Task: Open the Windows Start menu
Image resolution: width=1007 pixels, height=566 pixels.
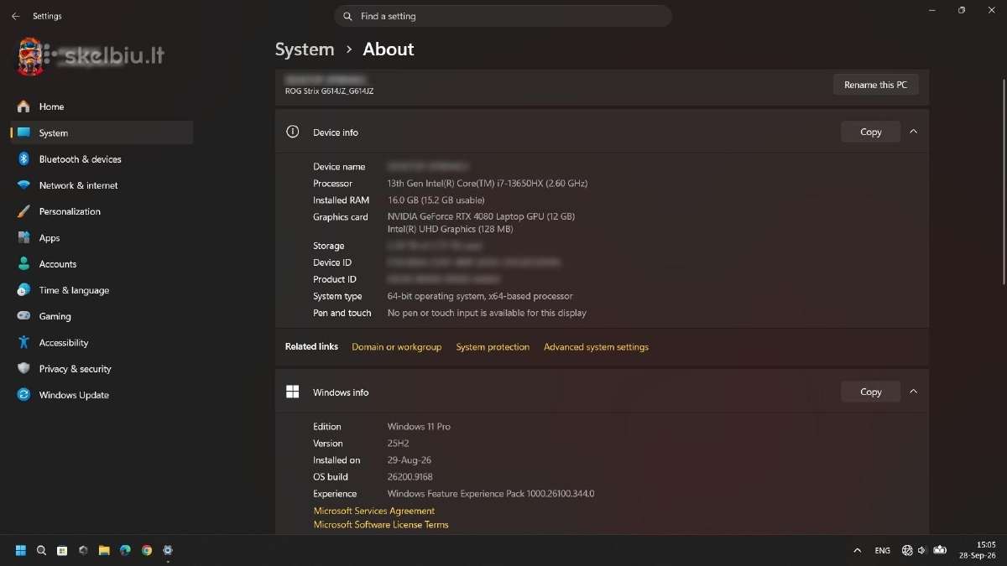Action: pyautogui.click(x=20, y=551)
